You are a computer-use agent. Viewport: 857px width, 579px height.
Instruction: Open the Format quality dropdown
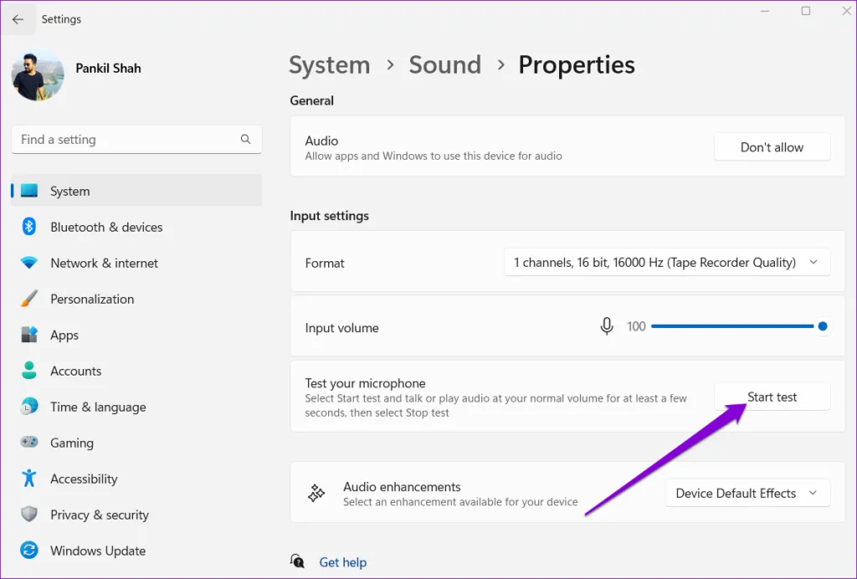pos(667,263)
